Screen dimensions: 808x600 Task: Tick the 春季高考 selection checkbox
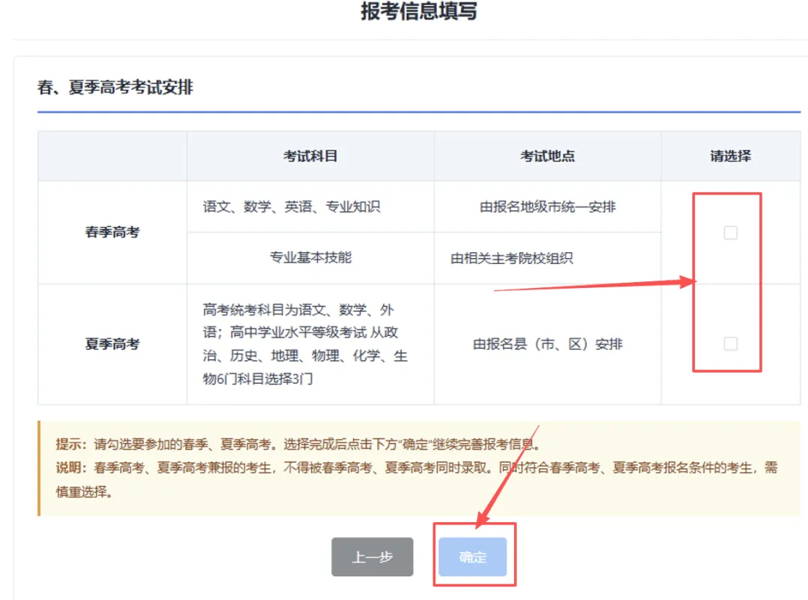point(730,233)
